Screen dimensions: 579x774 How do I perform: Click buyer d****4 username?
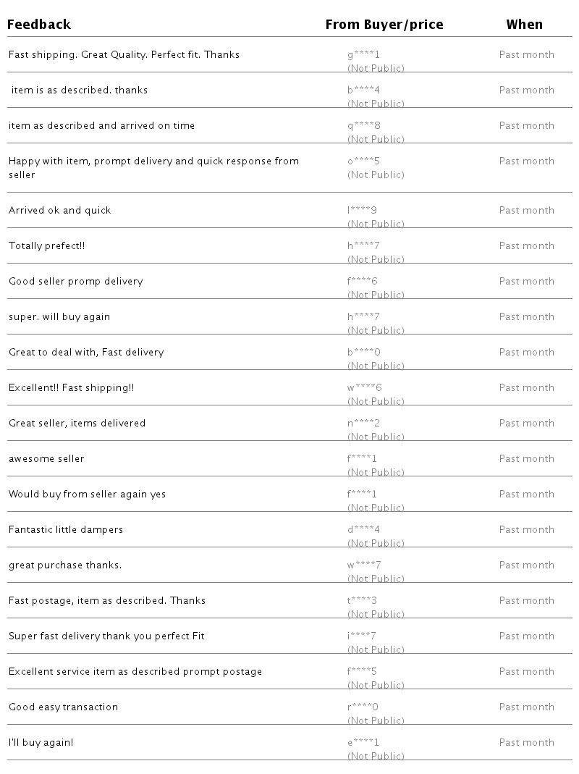[363, 530]
